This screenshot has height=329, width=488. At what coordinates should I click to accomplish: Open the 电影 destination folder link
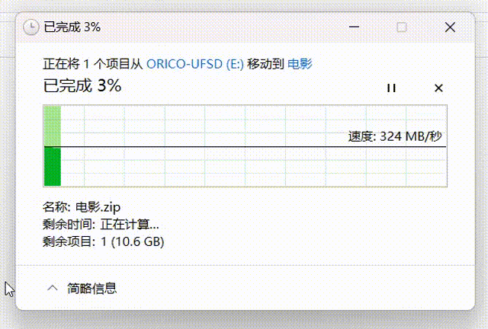pyautogui.click(x=300, y=64)
